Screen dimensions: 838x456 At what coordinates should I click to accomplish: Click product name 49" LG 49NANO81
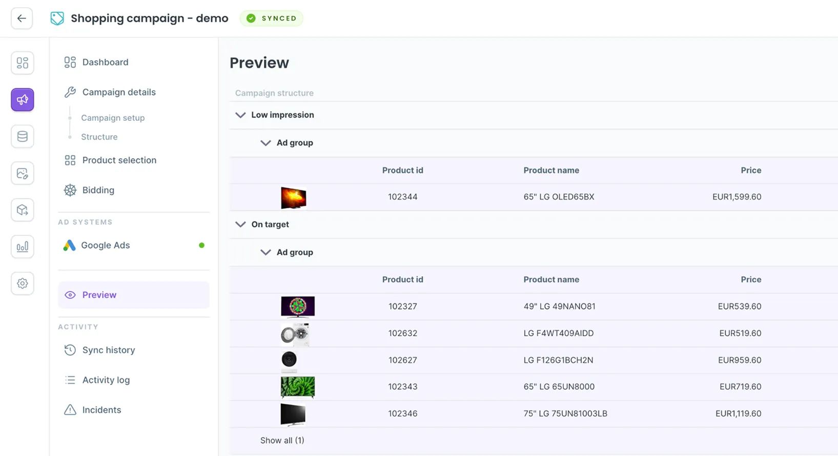560,307
